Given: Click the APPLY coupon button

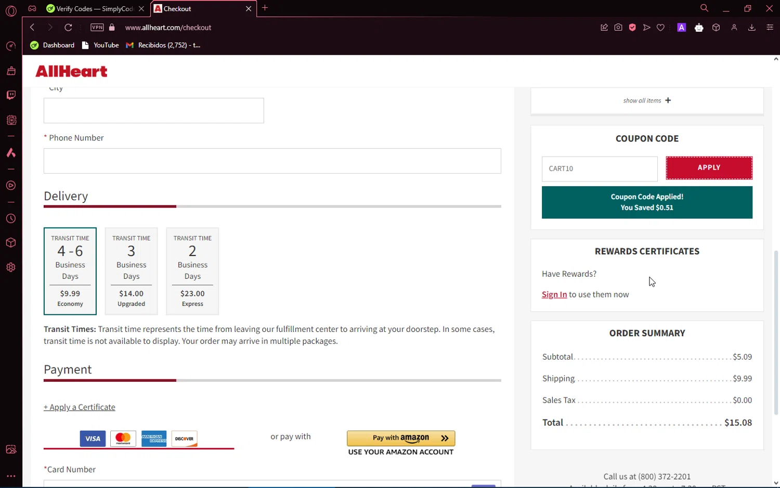Looking at the screenshot, I should (709, 168).
